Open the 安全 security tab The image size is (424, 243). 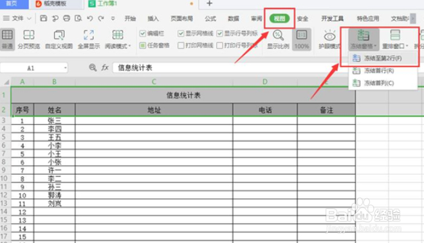(x=302, y=19)
